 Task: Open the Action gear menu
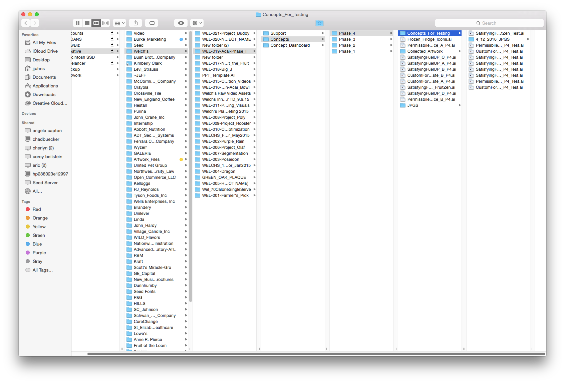pyautogui.click(x=197, y=23)
